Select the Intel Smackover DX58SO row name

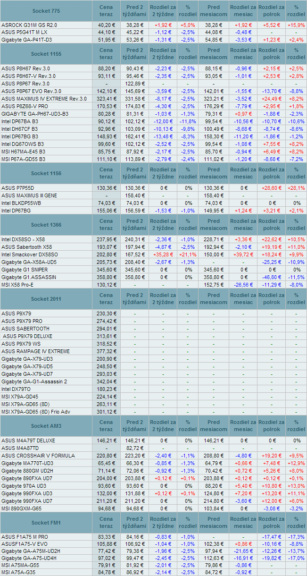coord(29,254)
